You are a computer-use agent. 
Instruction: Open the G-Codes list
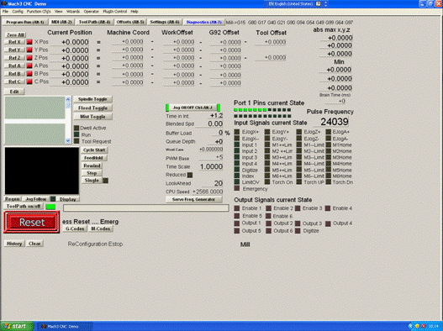pyautogui.click(x=75, y=229)
